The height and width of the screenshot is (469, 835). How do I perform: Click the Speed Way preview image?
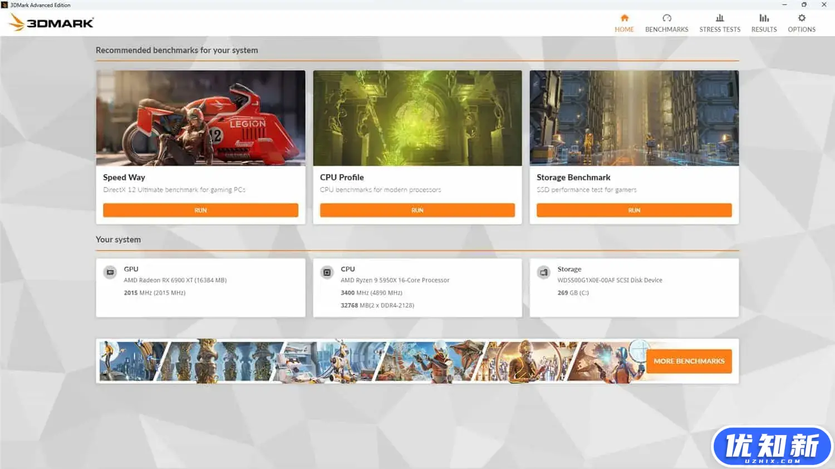click(200, 118)
